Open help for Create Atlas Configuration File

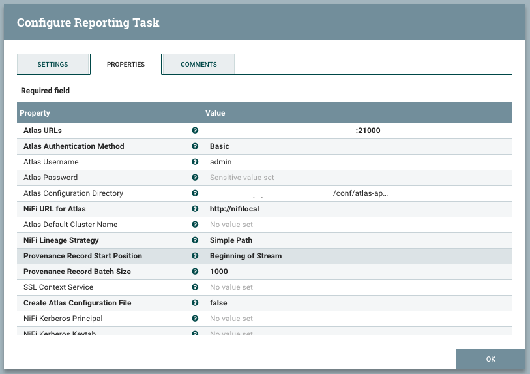point(195,303)
